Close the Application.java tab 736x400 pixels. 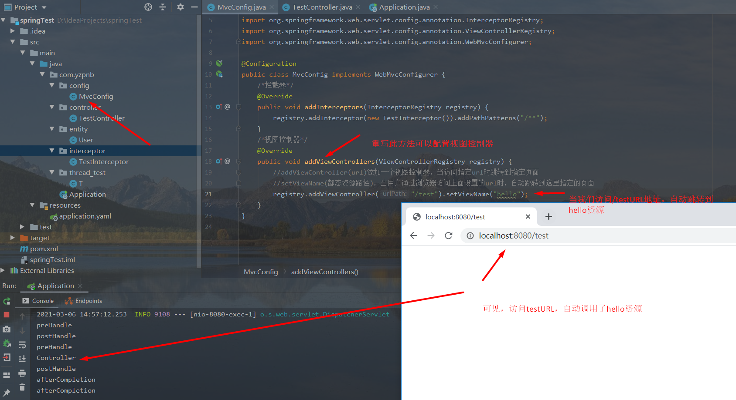(436, 7)
